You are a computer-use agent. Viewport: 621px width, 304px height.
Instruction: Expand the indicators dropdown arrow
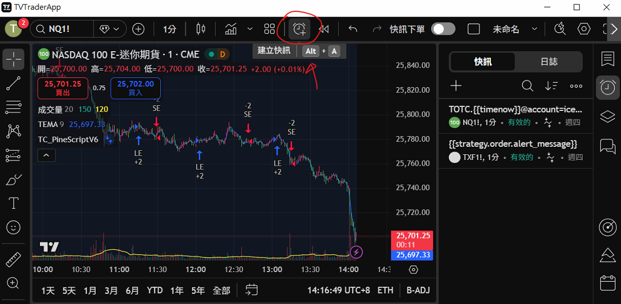click(x=250, y=29)
